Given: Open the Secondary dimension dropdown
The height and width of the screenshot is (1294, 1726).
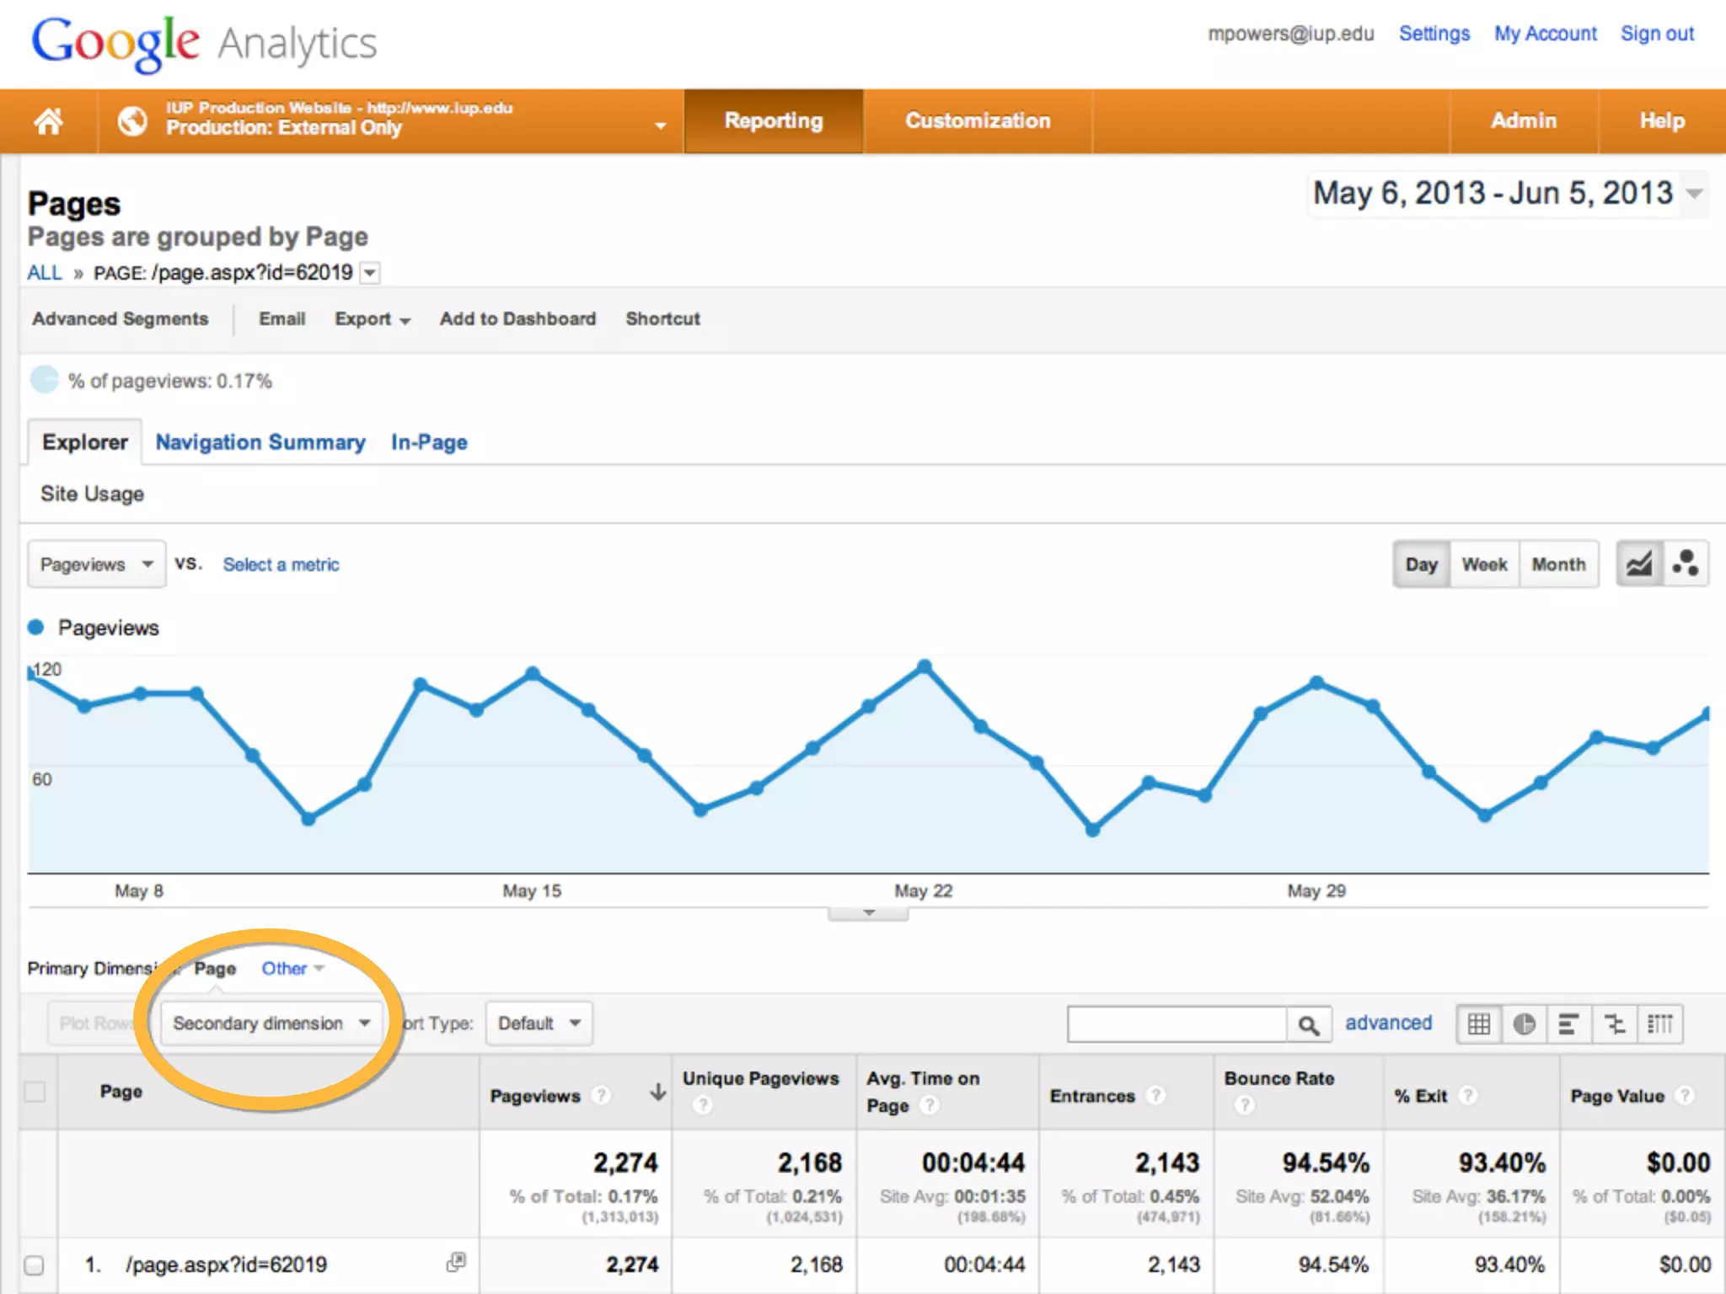Looking at the screenshot, I should 271,1024.
